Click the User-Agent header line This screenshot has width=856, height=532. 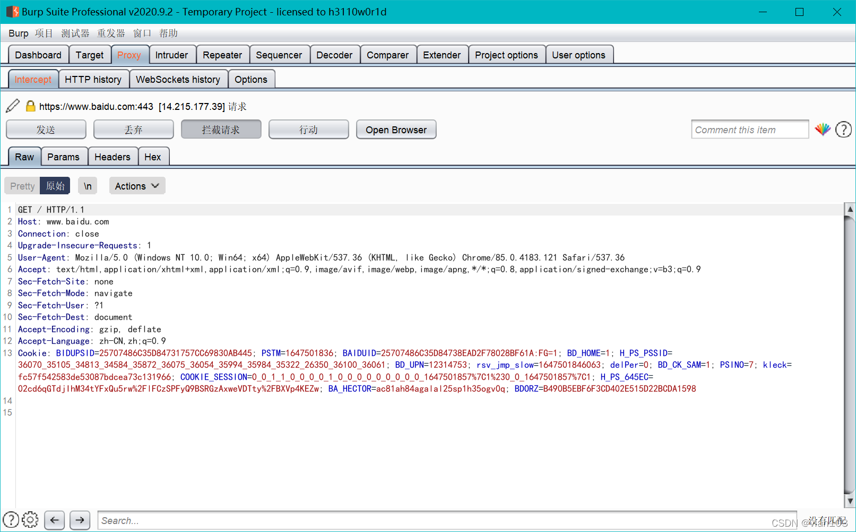click(x=321, y=258)
